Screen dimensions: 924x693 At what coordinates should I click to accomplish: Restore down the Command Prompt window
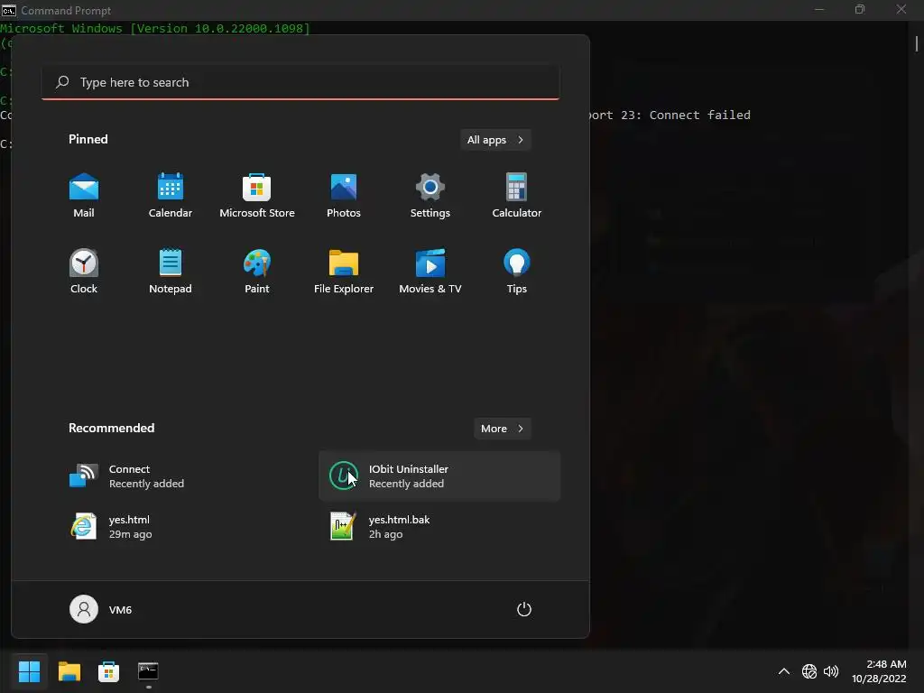coord(860,9)
